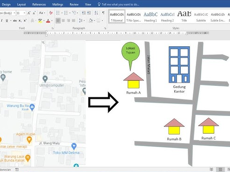Select the Lokasi Tujuan green callout shape
This screenshot has width=230, height=172.
click(x=131, y=52)
